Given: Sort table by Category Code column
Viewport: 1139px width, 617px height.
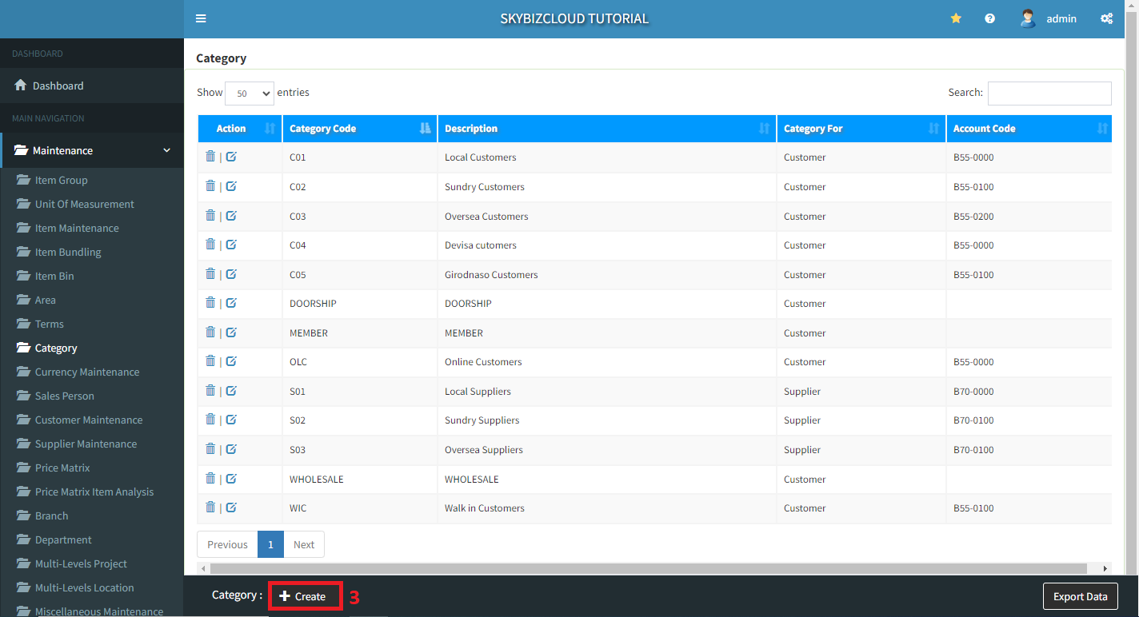Looking at the screenshot, I should (x=359, y=129).
